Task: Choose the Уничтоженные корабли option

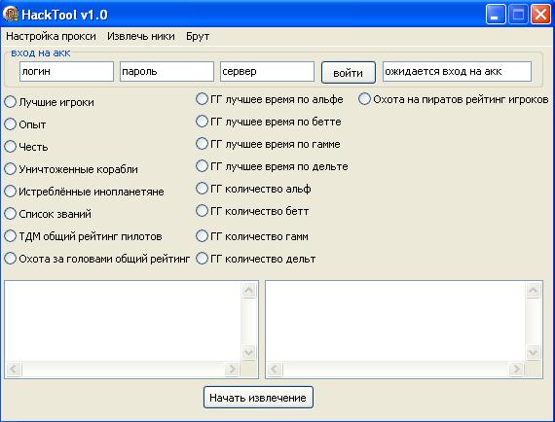Action: (x=11, y=169)
